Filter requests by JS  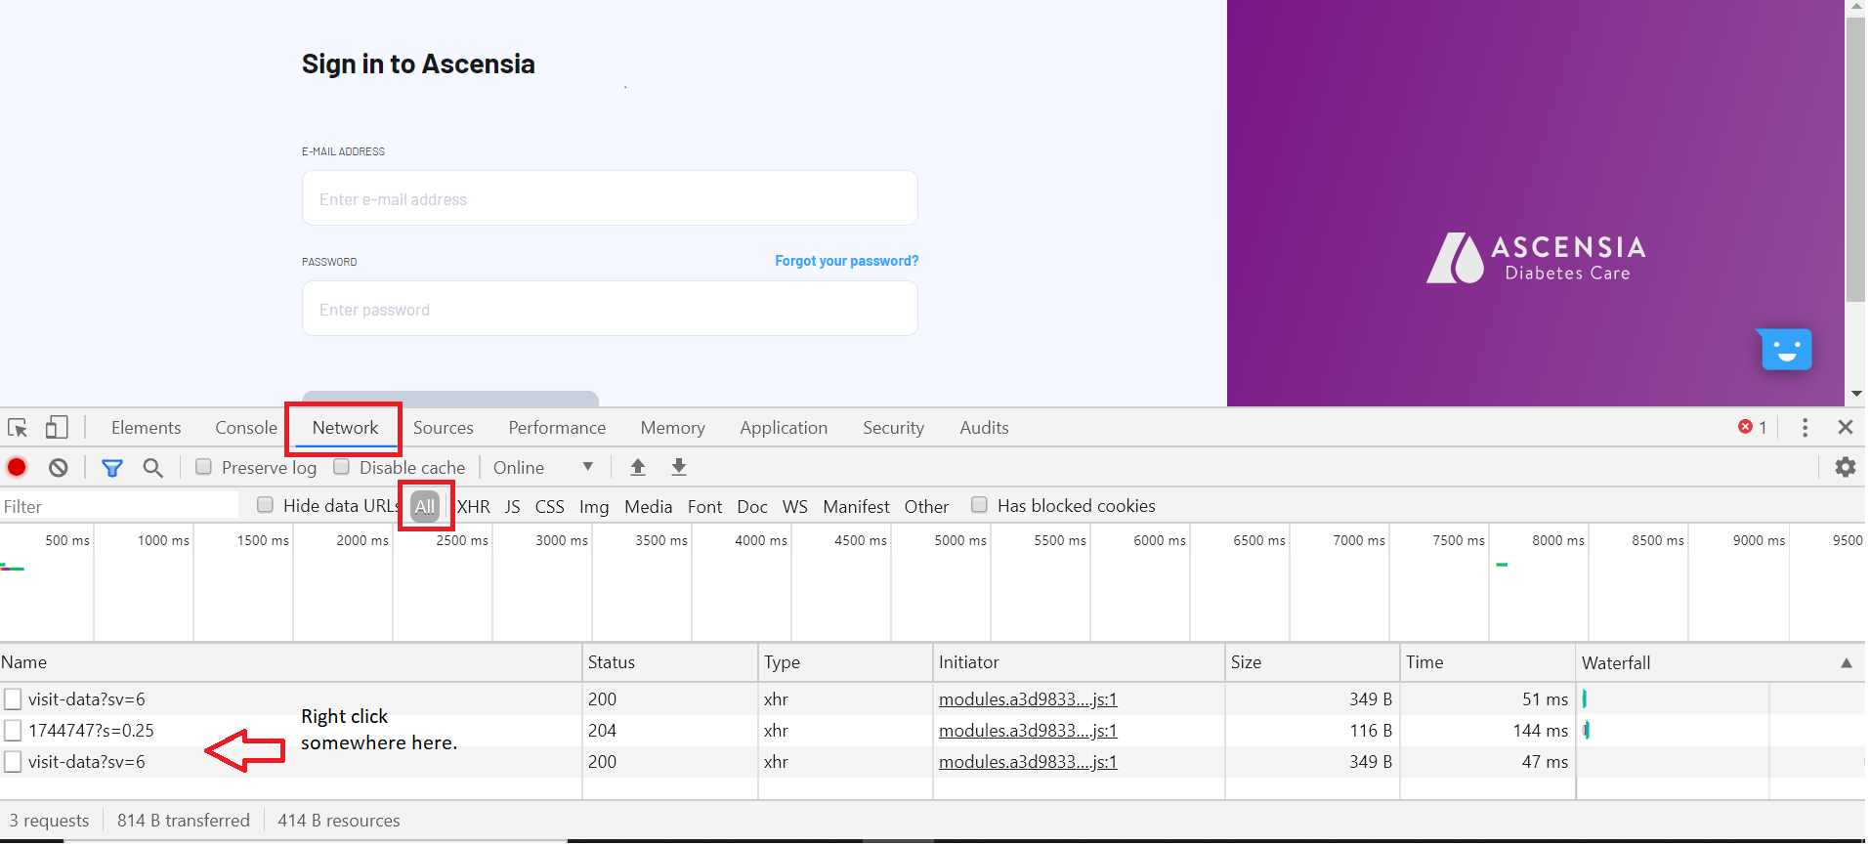pyautogui.click(x=513, y=507)
